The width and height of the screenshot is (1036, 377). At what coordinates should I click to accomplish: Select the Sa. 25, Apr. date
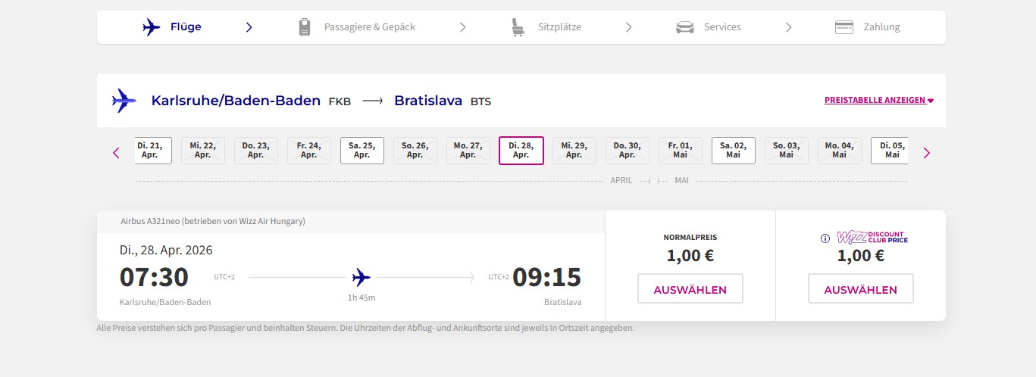(x=362, y=150)
